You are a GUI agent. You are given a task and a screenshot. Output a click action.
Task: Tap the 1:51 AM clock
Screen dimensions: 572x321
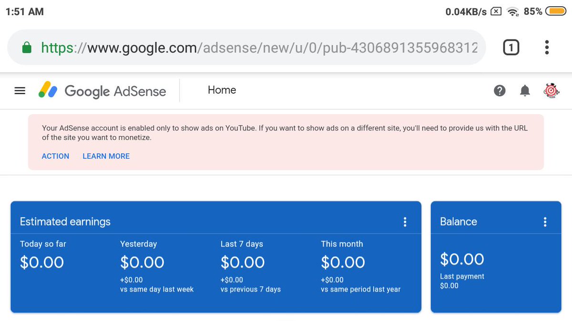pyautogui.click(x=24, y=12)
